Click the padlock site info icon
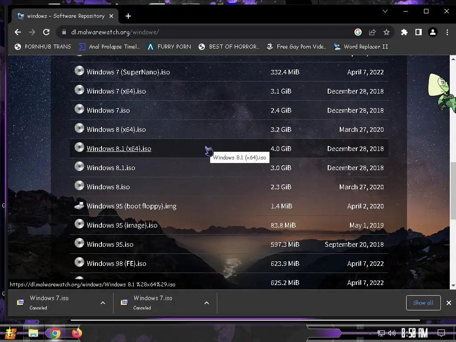Viewport: 456px width, 342px height. tap(64, 32)
